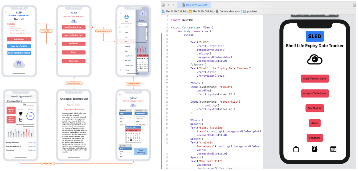Click the cloud clock image in preview
This screenshot has height=171, width=358.
[x=315, y=60]
